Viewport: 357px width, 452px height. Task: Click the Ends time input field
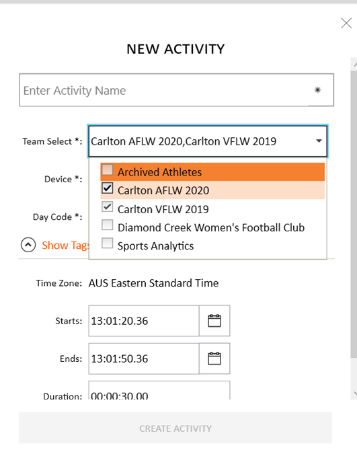click(144, 359)
